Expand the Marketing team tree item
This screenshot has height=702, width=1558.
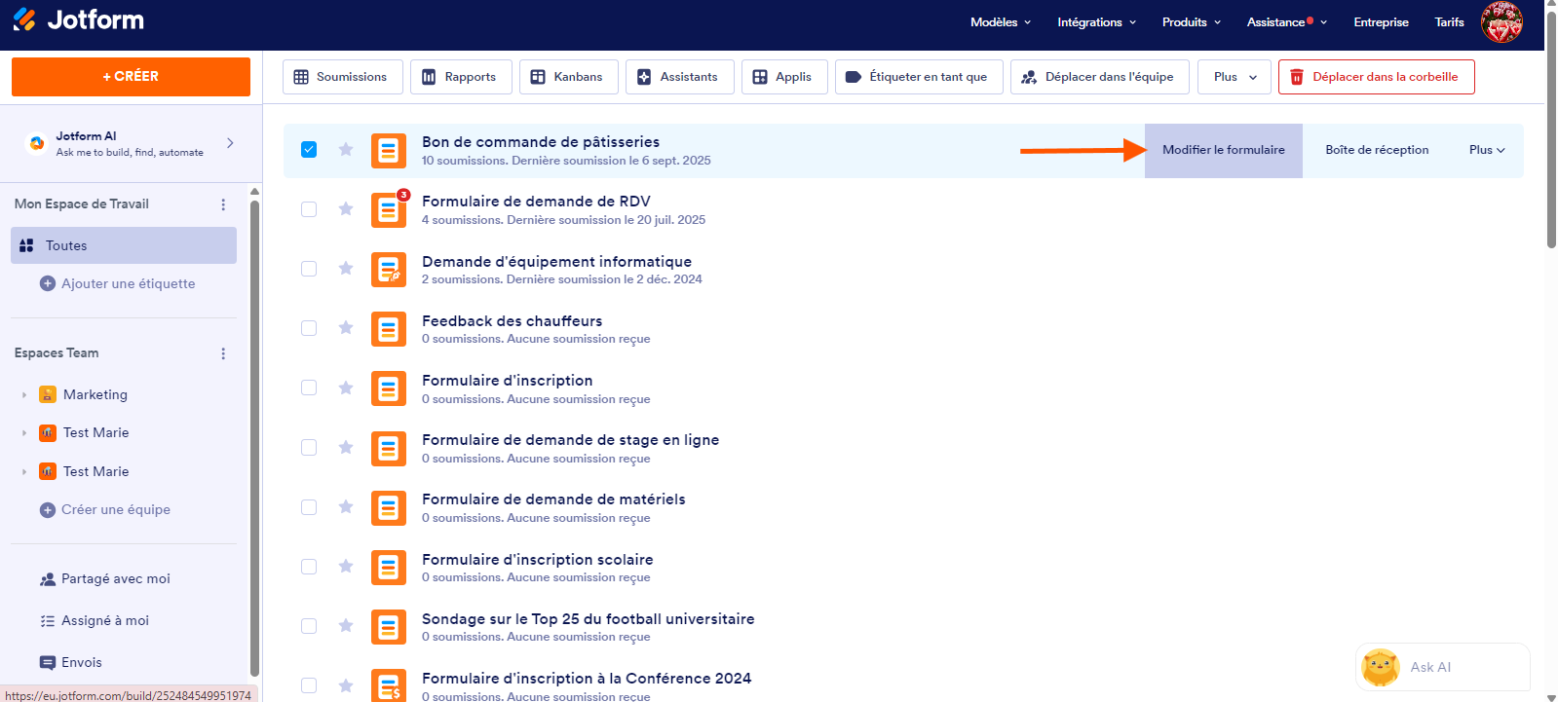click(24, 395)
